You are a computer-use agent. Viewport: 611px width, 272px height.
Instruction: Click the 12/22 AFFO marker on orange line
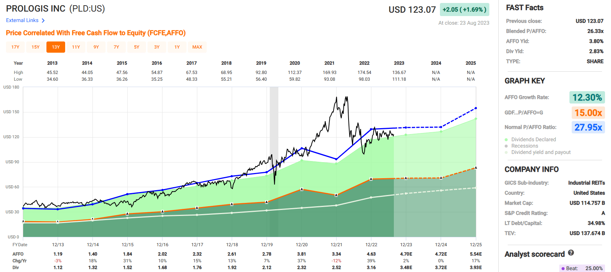point(371,179)
